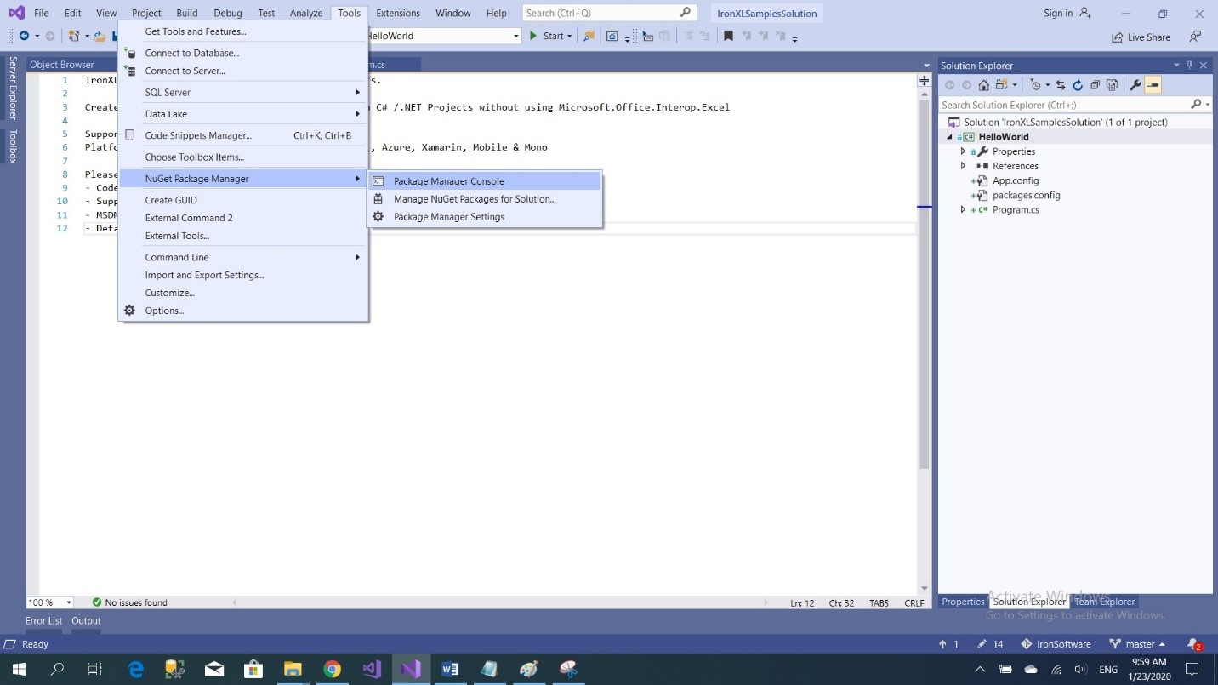1218x685 pixels.
Task: Open Chrome from Windows taskbar
Action: coord(332,670)
